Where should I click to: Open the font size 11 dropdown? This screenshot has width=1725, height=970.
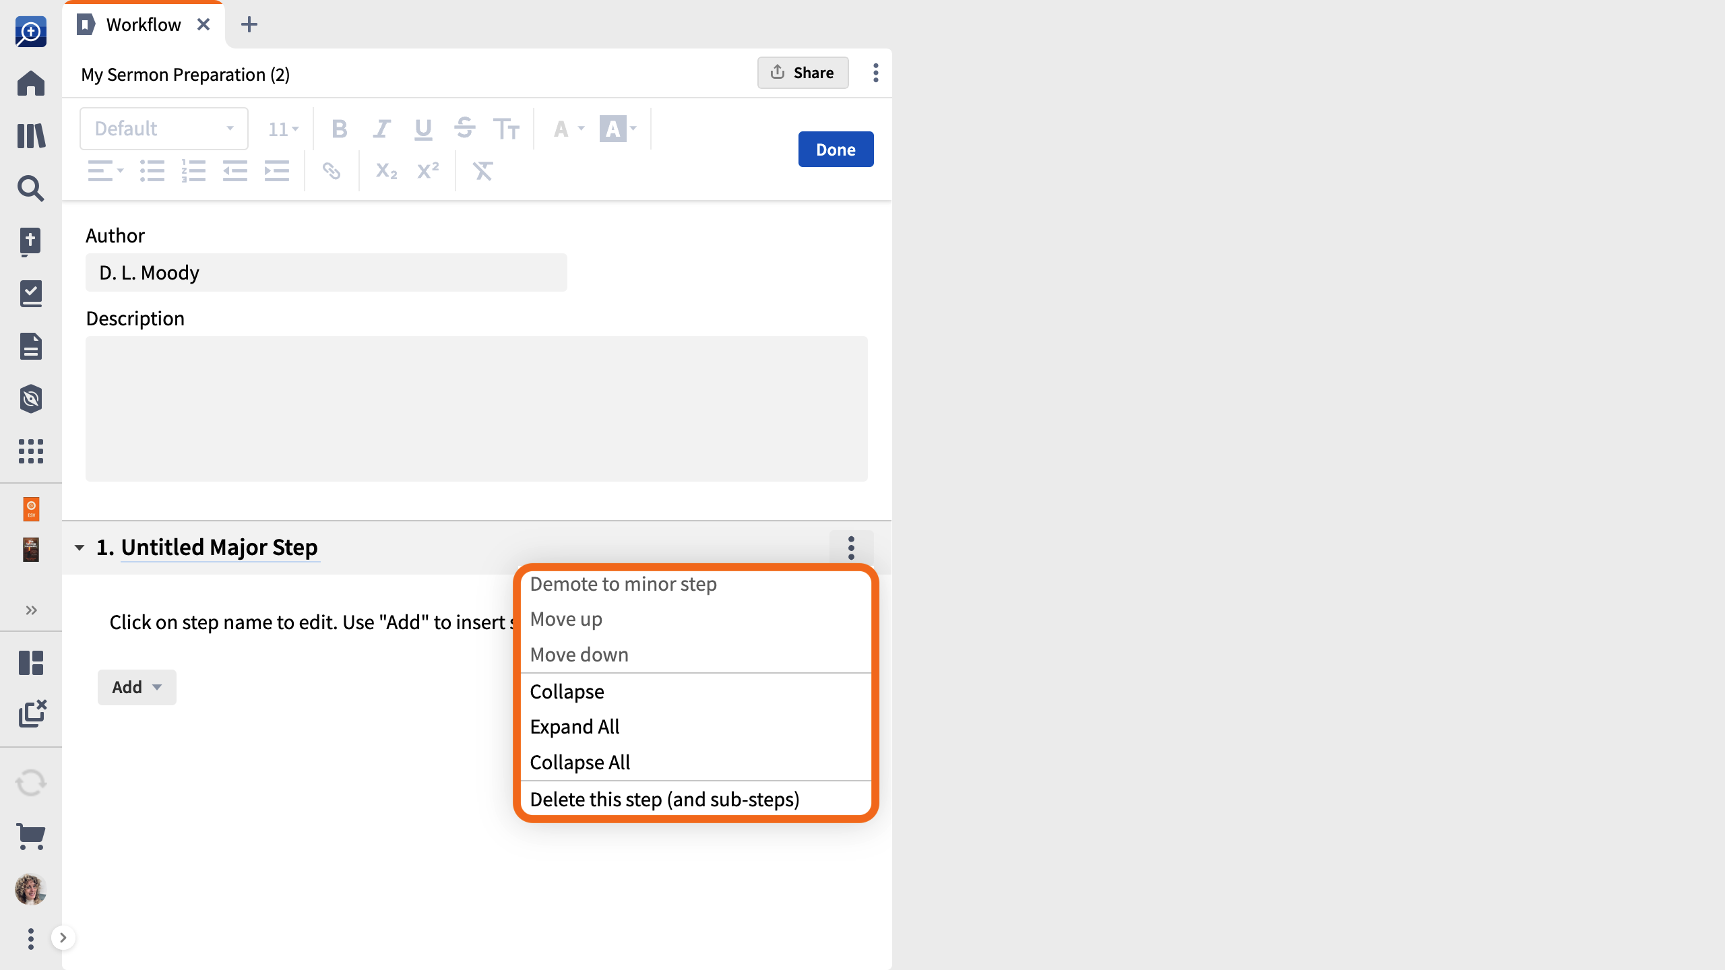click(x=283, y=129)
